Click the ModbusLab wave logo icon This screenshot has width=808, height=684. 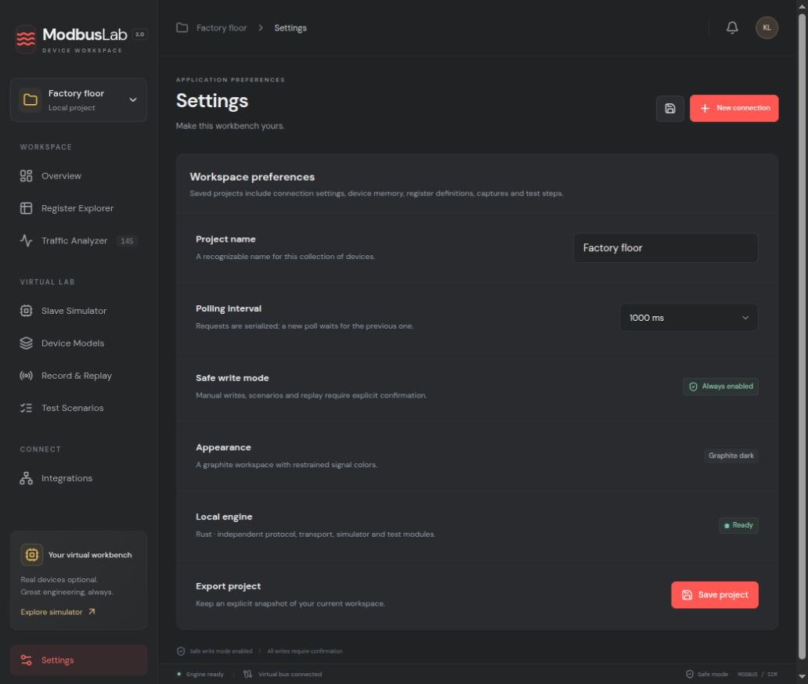point(26,38)
